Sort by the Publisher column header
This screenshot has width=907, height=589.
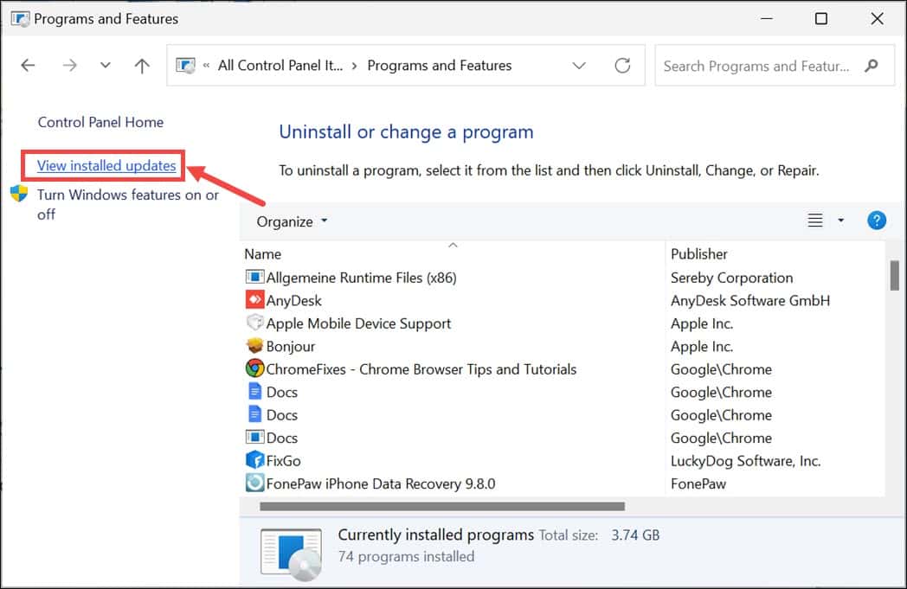(x=698, y=254)
